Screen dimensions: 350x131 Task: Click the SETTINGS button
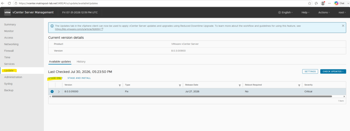coord(310,71)
